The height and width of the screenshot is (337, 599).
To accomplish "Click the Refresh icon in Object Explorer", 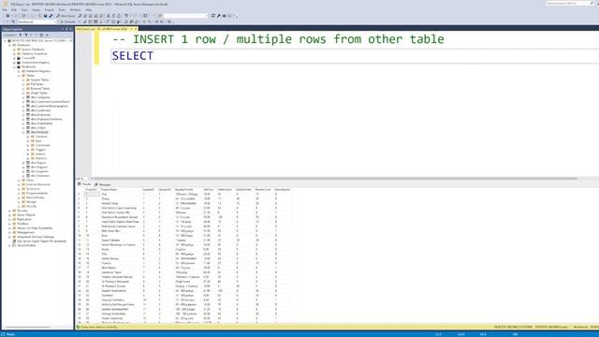I will click(41, 36).
